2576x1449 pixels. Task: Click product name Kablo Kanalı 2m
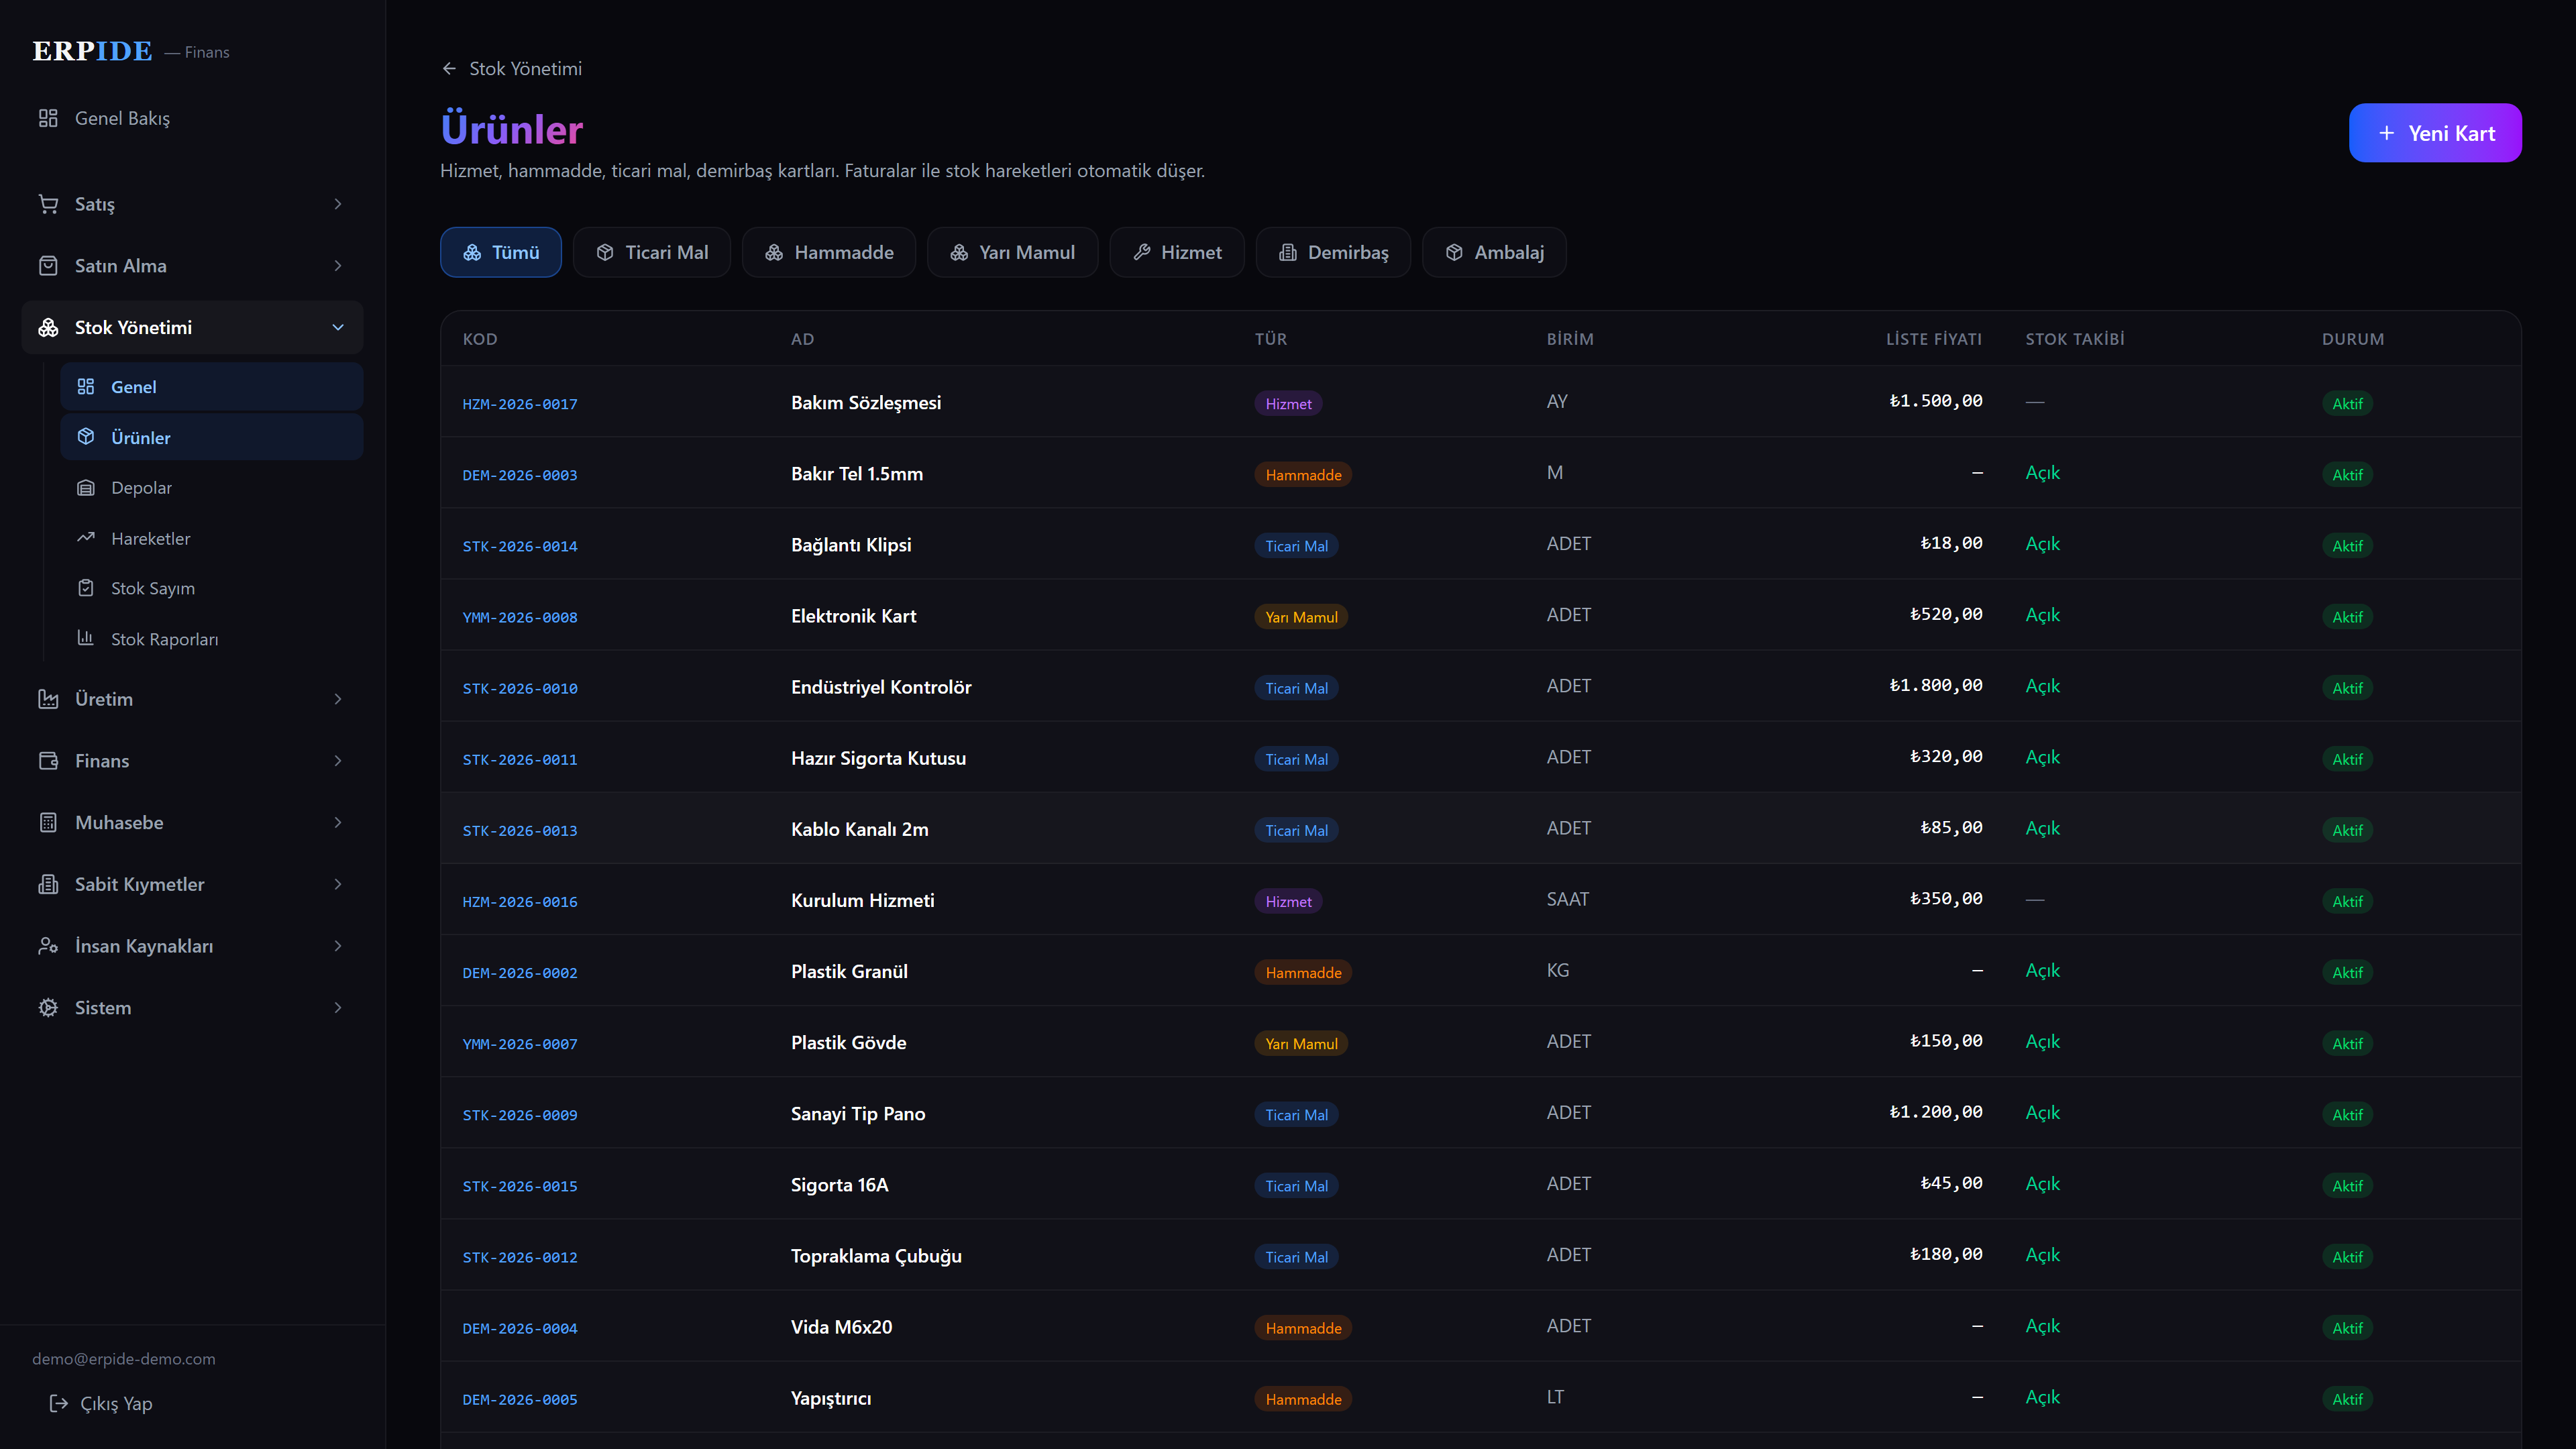pos(859,829)
